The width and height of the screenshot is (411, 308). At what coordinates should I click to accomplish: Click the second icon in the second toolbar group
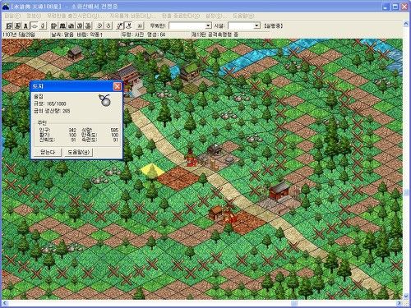point(62,25)
